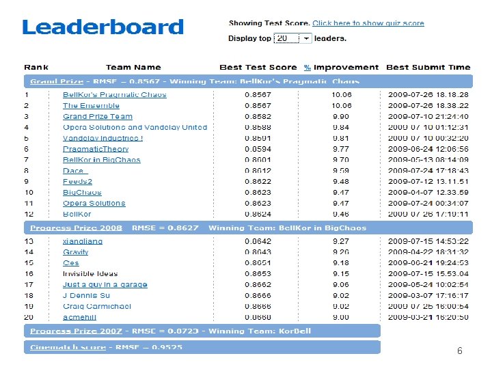Select submit time 2009-07-26 18:18:28
This screenshot has width=492, height=369.
428,95
